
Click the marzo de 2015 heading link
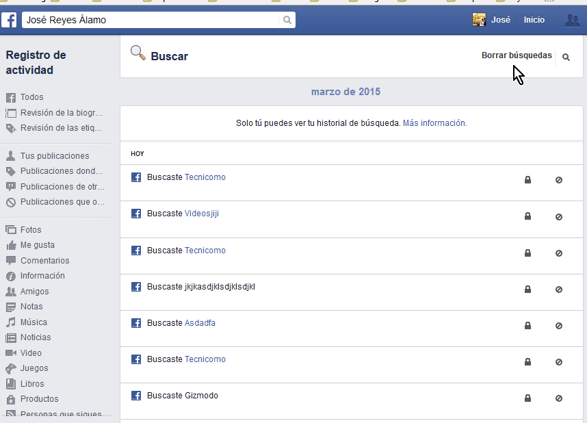(345, 92)
